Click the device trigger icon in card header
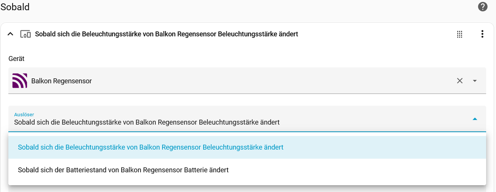The image size is (496, 192). point(25,34)
